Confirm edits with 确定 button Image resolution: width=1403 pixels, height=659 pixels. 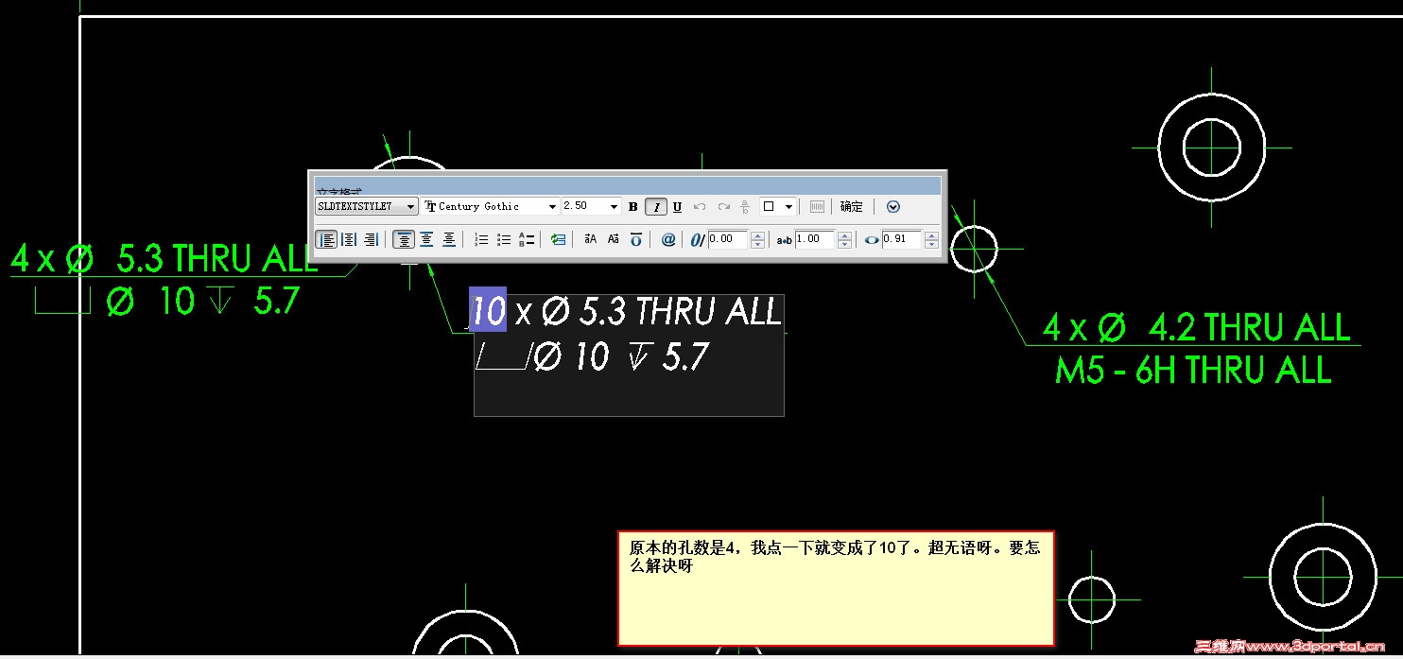click(x=851, y=207)
